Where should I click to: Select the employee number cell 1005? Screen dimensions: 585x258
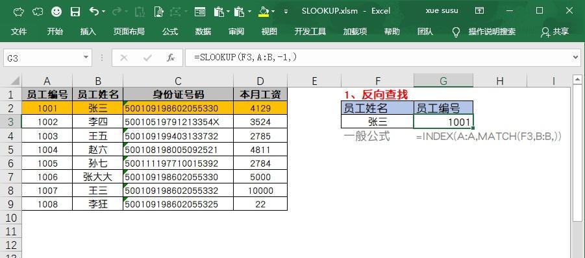point(47,163)
